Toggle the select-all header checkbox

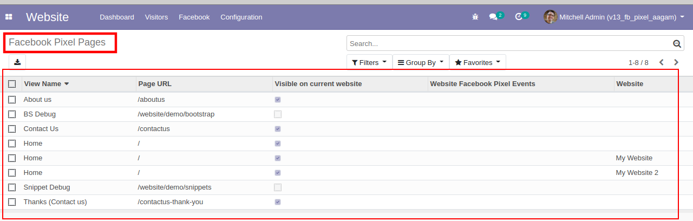(12, 84)
